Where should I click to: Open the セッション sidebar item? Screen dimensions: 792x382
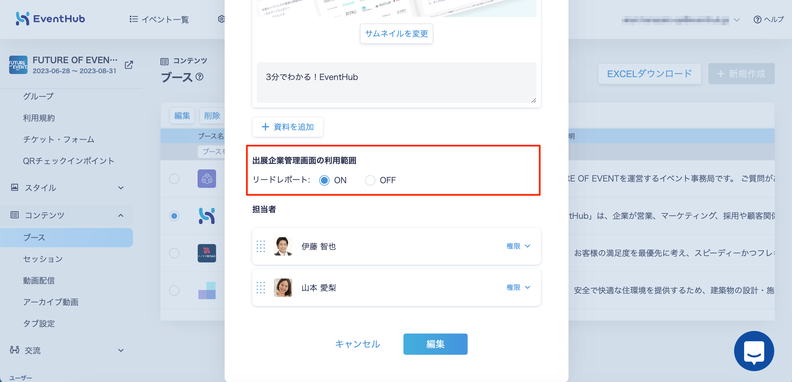coord(43,259)
